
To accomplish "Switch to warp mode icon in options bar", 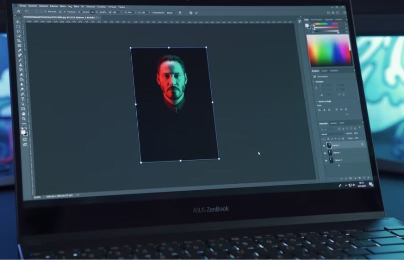I will [180, 13].
